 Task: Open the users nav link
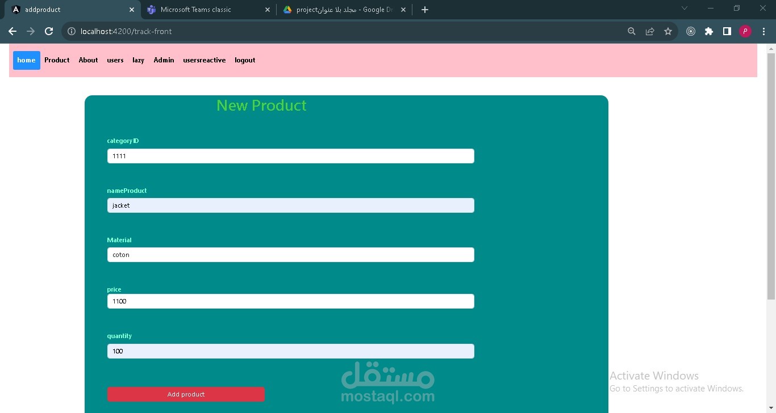click(x=115, y=60)
